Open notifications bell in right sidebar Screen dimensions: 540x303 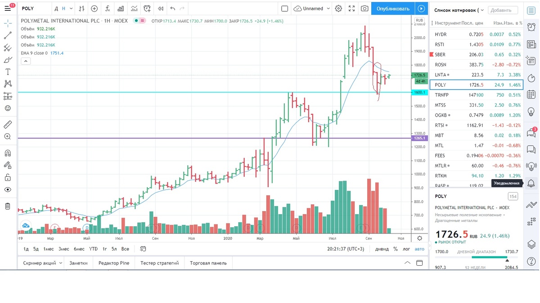531,183
